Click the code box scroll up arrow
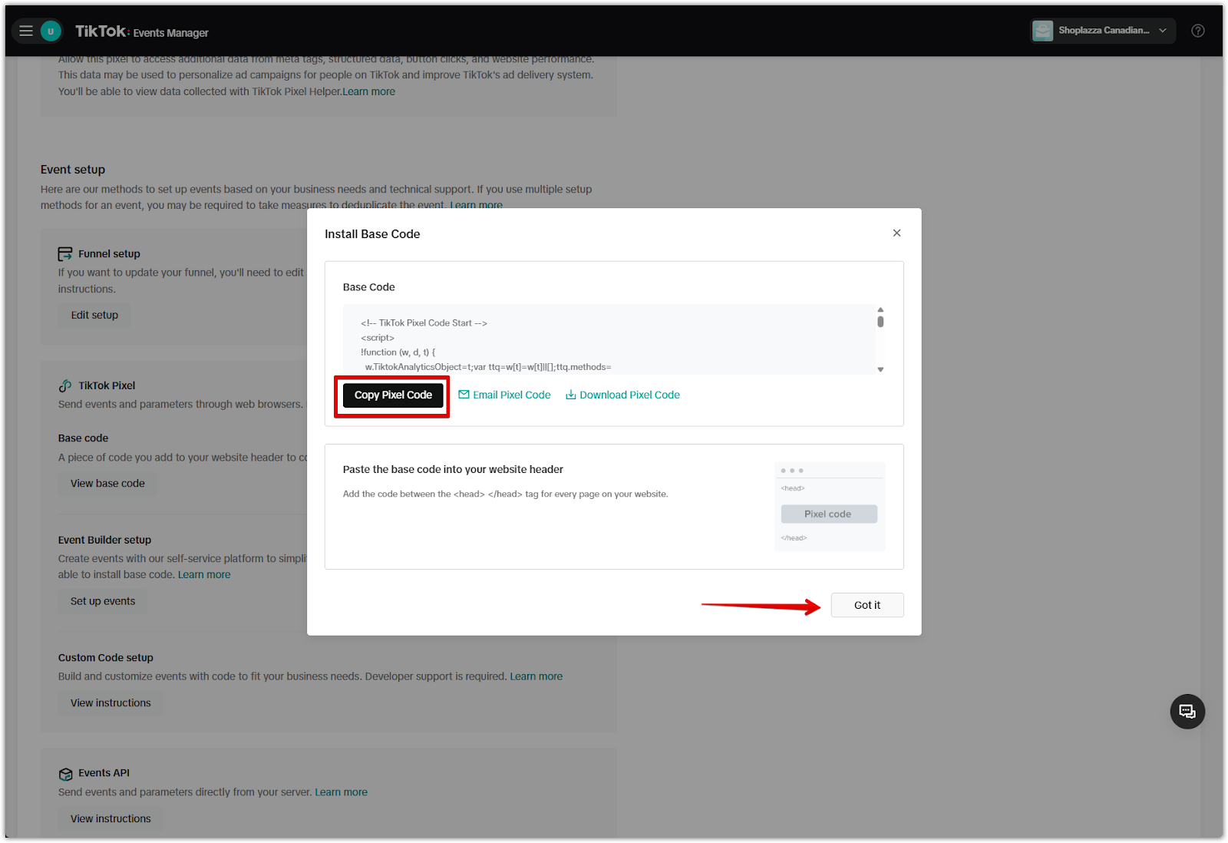1228x843 pixels. [x=880, y=309]
